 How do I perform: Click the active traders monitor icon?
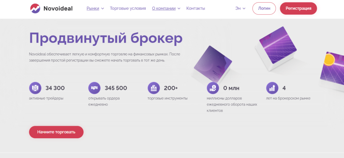coord(35,88)
